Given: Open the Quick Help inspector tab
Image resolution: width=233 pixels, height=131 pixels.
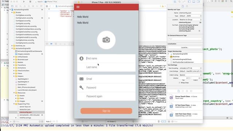Looking at the screenshot, I should pos(187,6).
